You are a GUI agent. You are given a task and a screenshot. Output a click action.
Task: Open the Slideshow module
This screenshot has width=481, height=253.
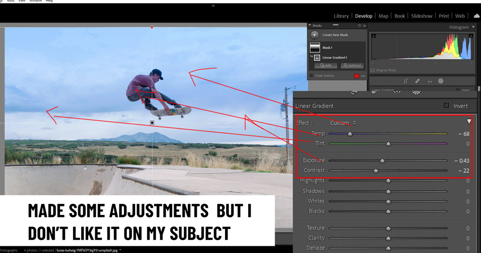click(421, 16)
